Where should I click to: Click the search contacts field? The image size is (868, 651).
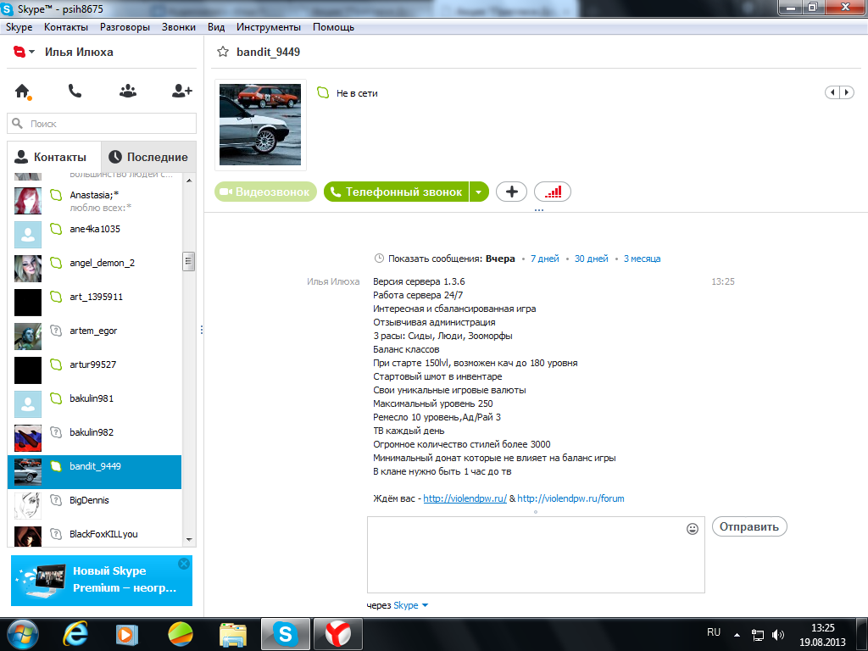102,124
